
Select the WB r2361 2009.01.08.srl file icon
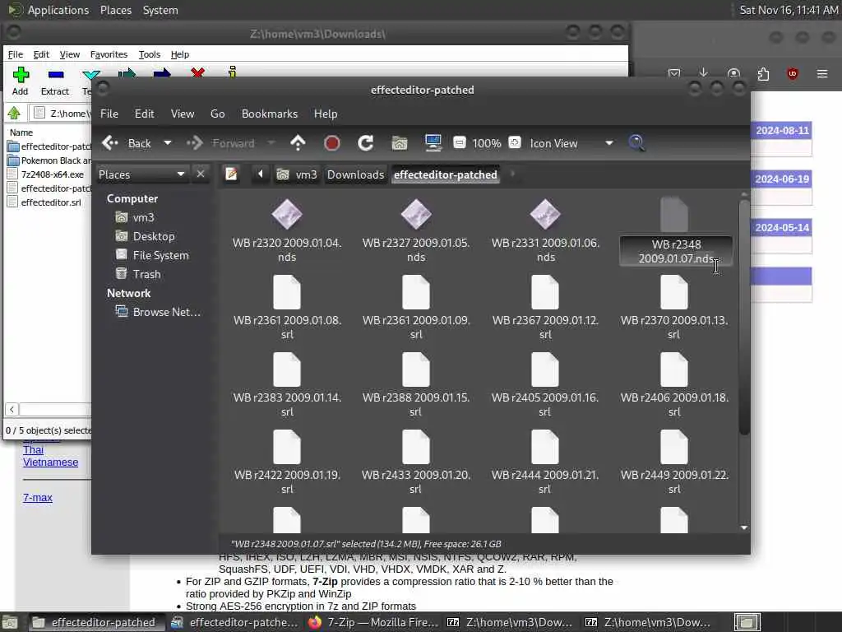(287, 292)
